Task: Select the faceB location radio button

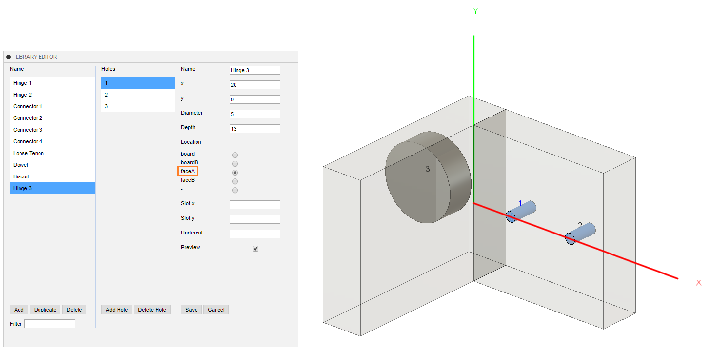Action: 235,181
